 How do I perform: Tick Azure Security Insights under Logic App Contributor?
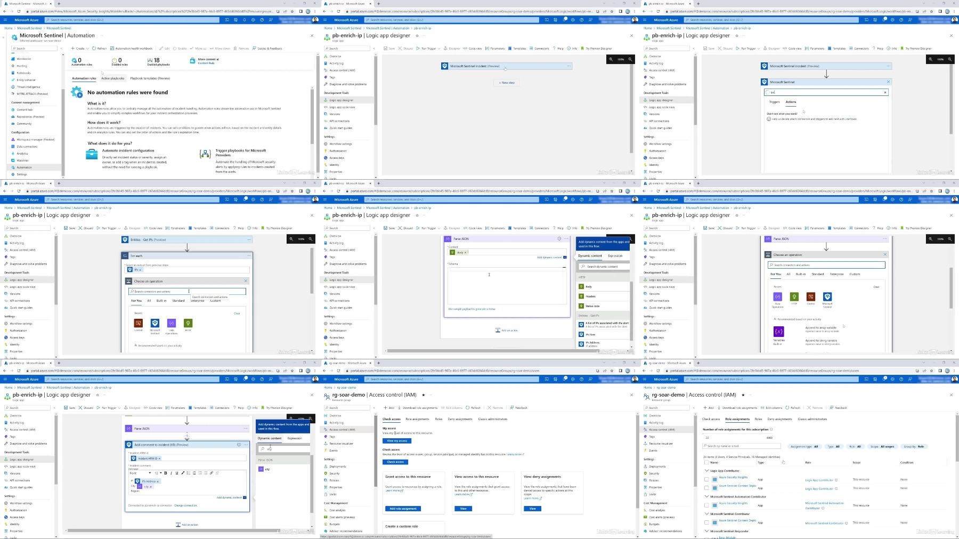click(x=706, y=479)
